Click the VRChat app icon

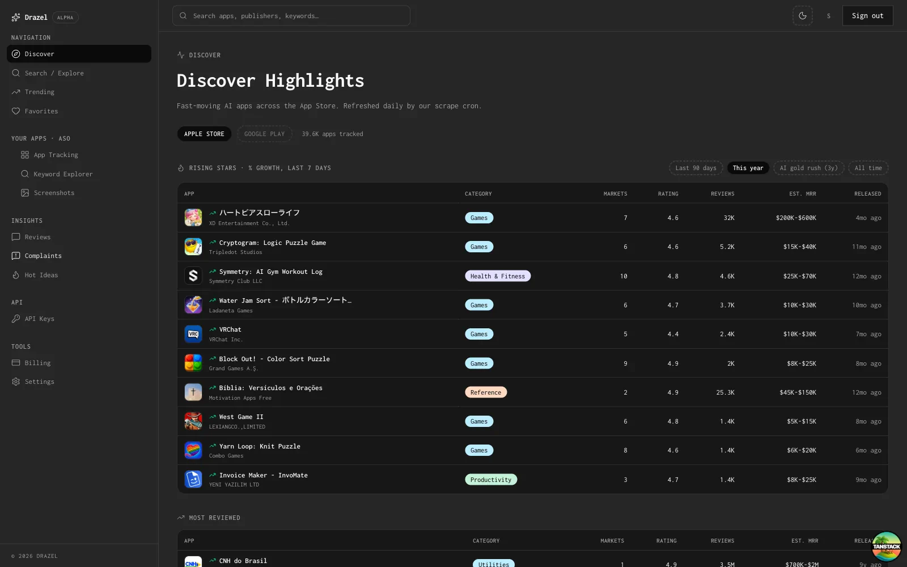tap(193, 334)
